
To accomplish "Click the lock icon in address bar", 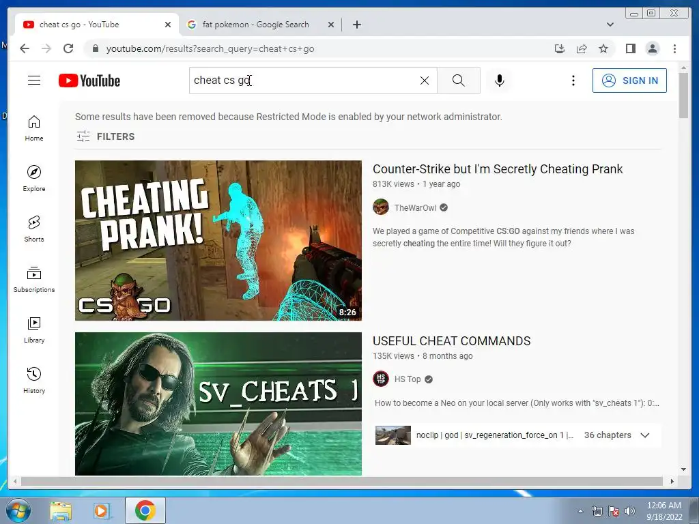I will [x=95, y=48].
